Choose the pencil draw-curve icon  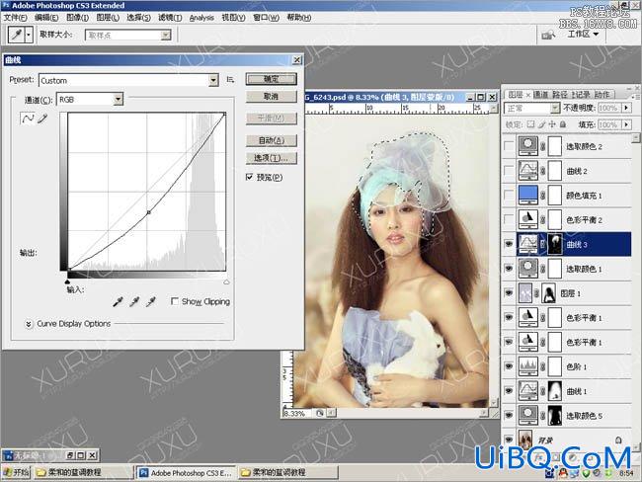(42, 119)
